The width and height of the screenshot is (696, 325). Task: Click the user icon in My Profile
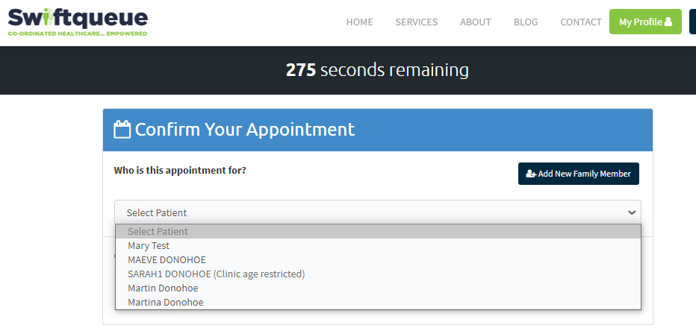668,22
